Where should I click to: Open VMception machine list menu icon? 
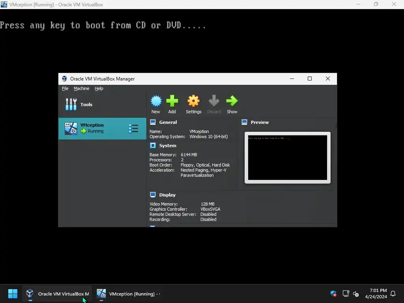(133, 128)
